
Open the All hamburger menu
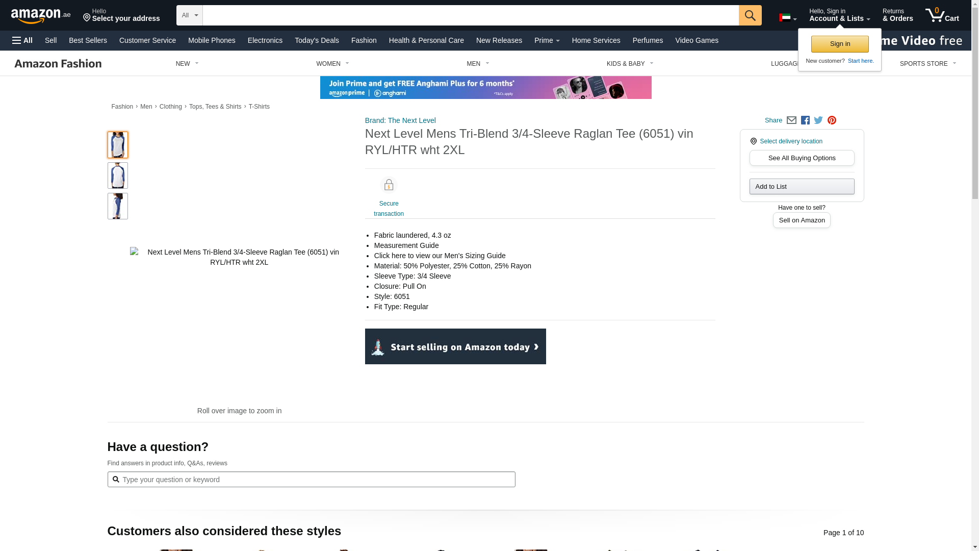[22, 40]
